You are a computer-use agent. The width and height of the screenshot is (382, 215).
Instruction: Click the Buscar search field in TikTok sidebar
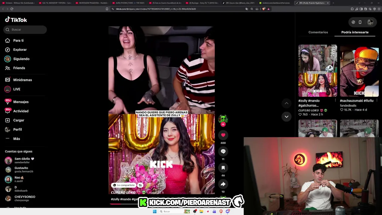pyautogui.click(x=25, y=30)
